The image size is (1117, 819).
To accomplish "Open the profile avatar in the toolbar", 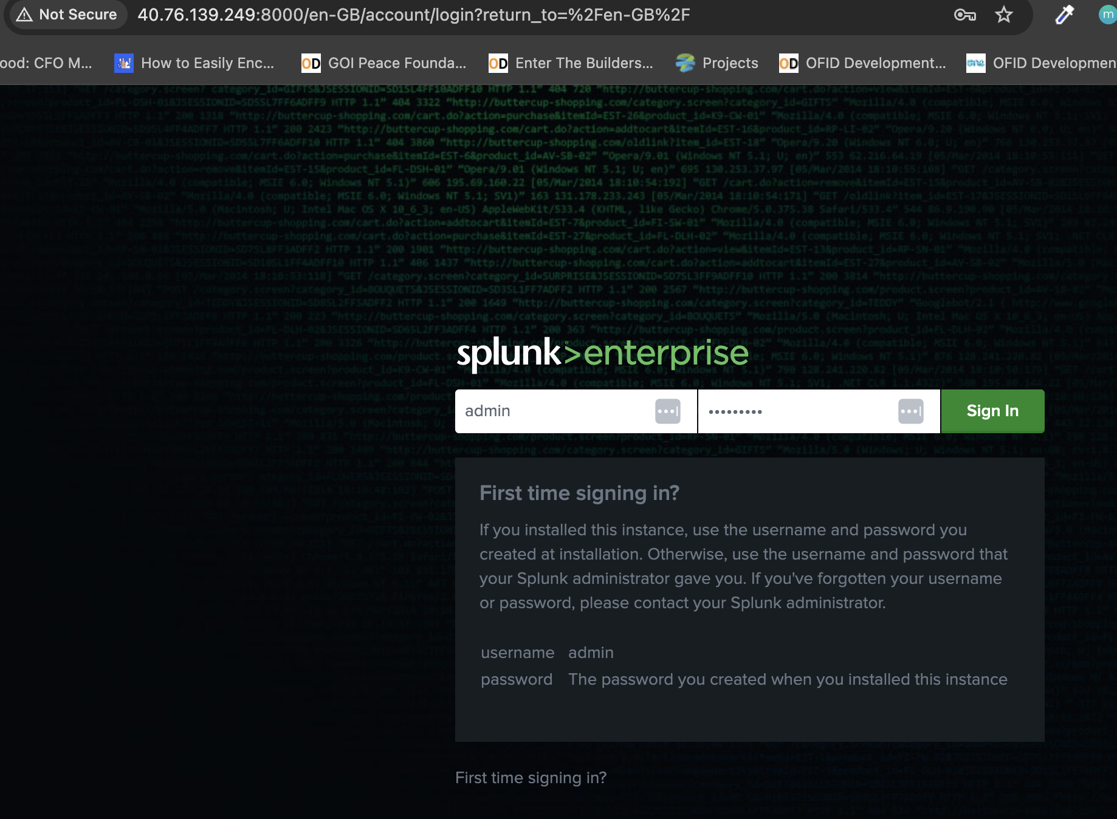I will pos(1107,15).
